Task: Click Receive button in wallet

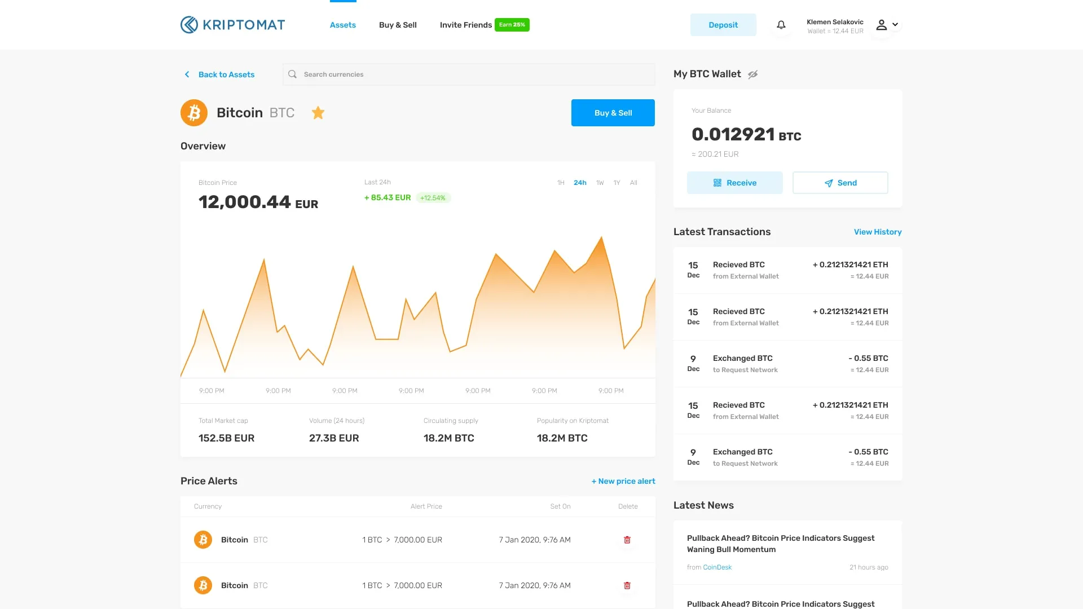Action: coord(735,183)
